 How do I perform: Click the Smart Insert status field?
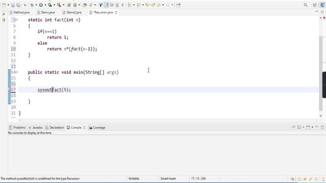tap(168, 178)
